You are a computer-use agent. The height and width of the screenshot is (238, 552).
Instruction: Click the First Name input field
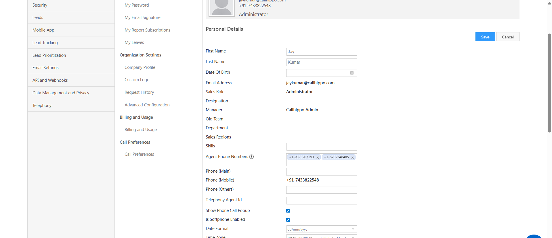[322, 52]
